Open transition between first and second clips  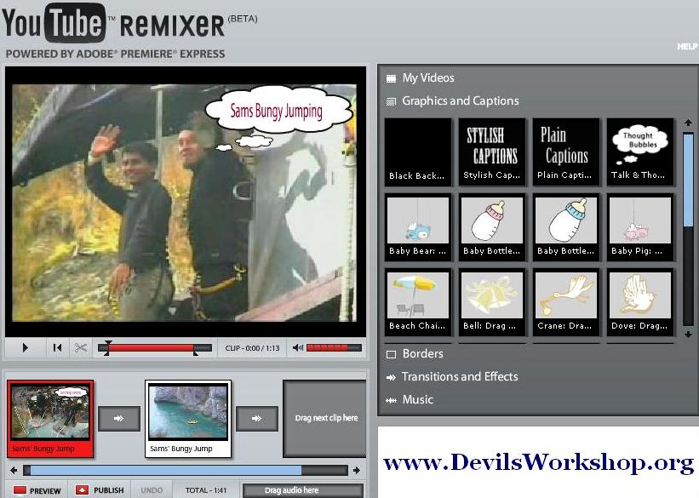click(x=118, y=419)
